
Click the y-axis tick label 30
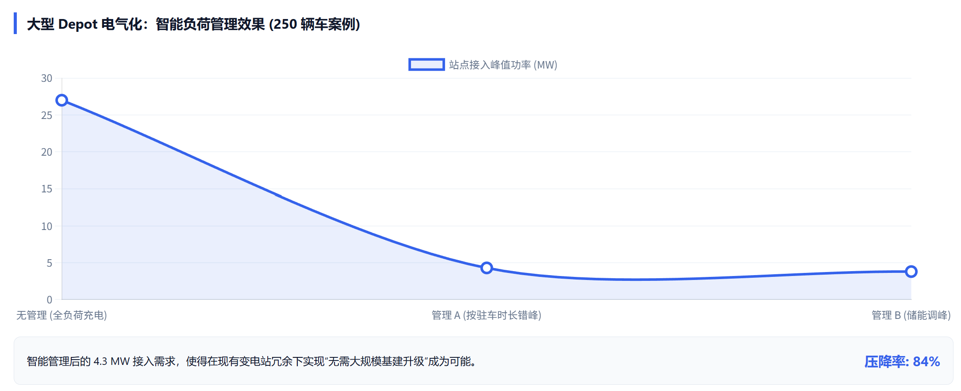pos(46,78)
